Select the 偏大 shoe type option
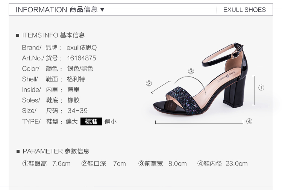Image resolution: width=282 pixels, height=190 pixels. click(x=71, y=122)
